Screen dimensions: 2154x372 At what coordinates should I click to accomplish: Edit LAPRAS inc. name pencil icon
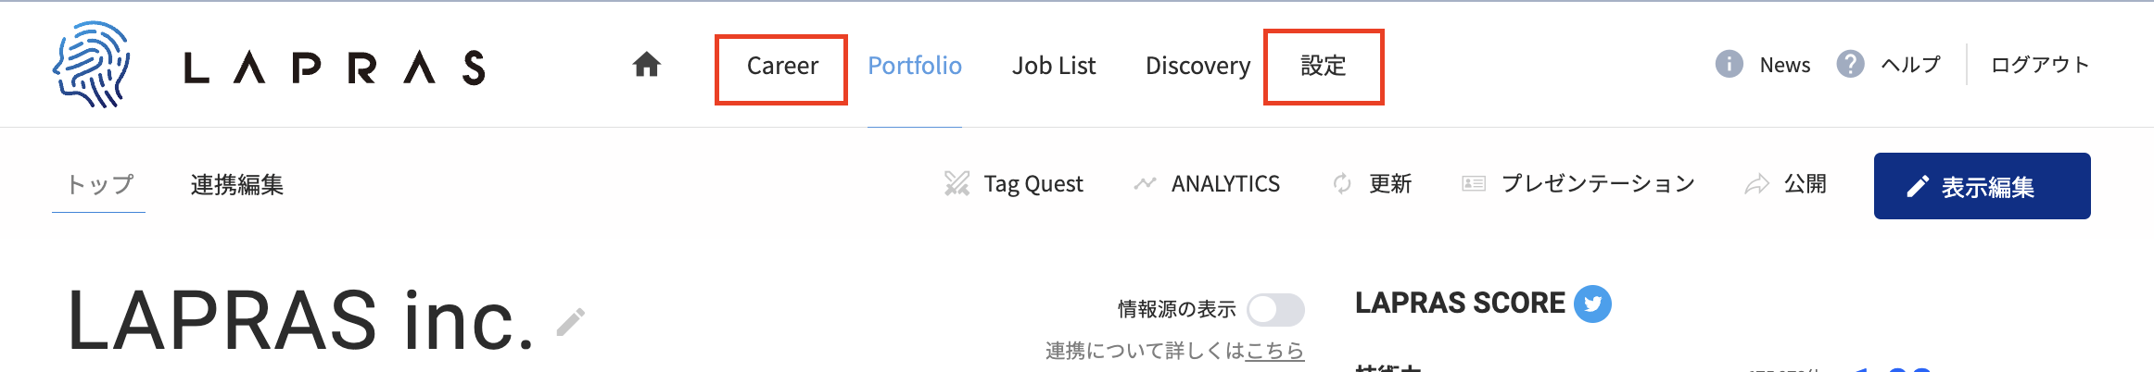[571, 322]
